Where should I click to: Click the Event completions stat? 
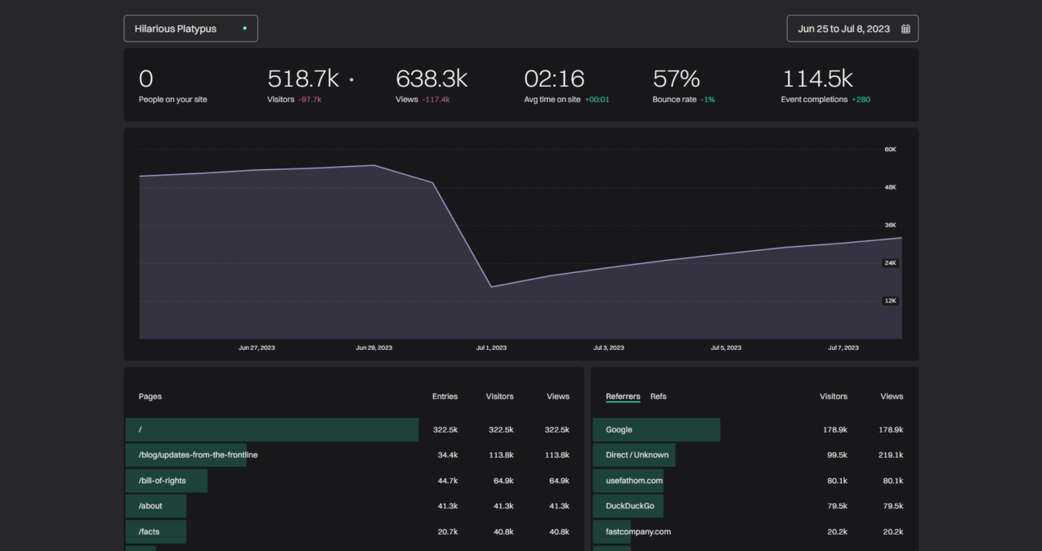818,84
